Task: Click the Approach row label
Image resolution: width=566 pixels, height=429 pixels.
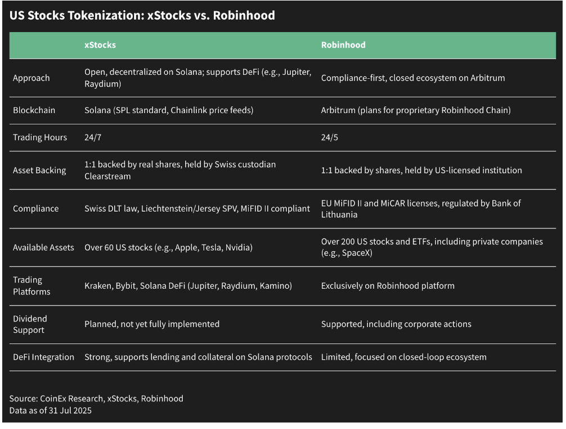Action: coord(32,78)
